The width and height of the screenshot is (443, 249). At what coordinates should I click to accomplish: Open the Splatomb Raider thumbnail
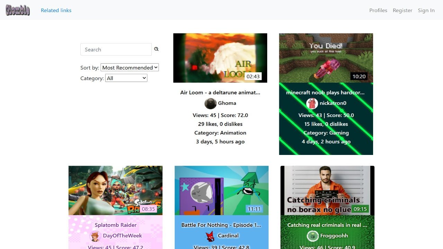click(x=116, y=191)
